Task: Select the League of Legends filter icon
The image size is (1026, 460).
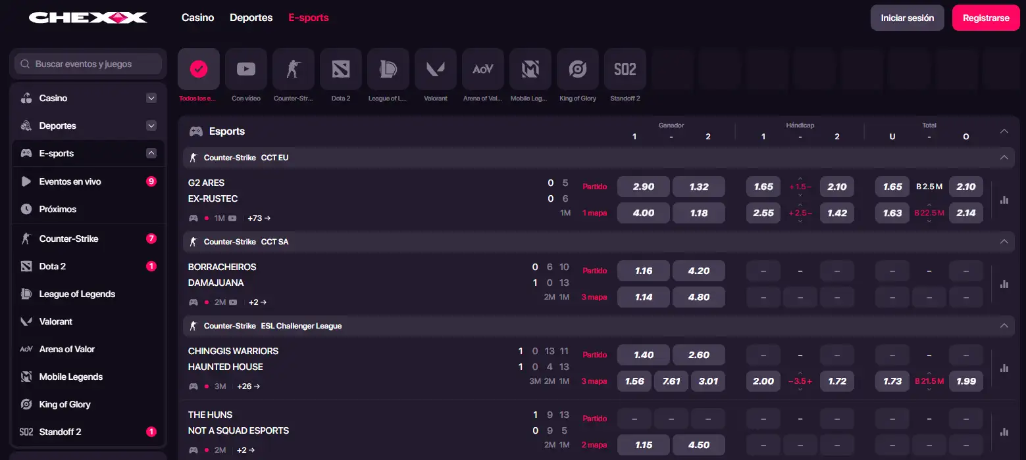Action: pyautogui.click(x=388, y=69)
